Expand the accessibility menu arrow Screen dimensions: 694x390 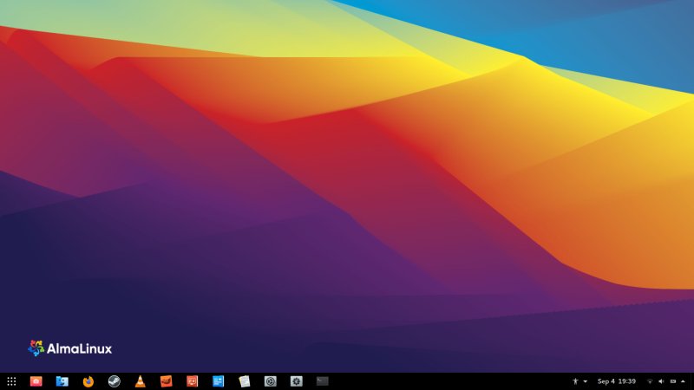pos(585,381)
